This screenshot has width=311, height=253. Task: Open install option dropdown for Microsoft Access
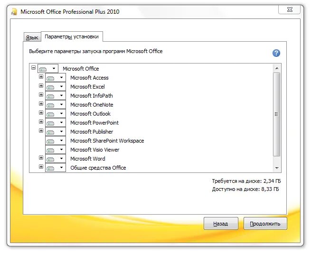(x=56, y=78)
